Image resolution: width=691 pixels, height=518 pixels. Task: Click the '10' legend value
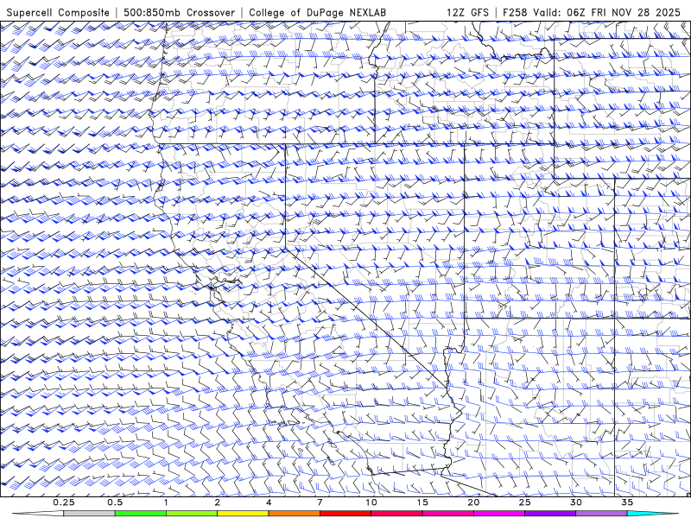coord(371,502)
